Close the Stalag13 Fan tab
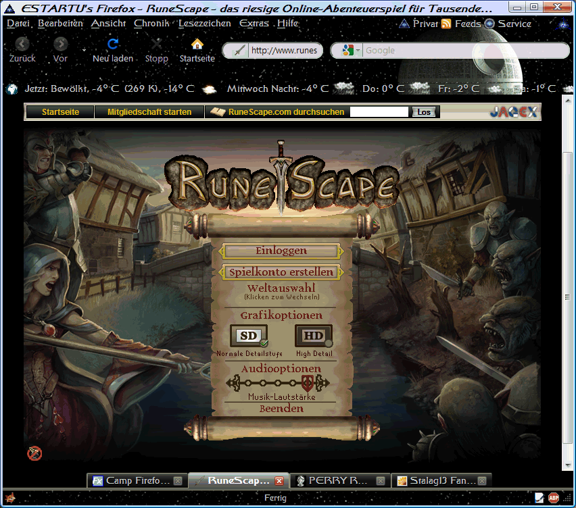576x508 pixels. point(482,481)
